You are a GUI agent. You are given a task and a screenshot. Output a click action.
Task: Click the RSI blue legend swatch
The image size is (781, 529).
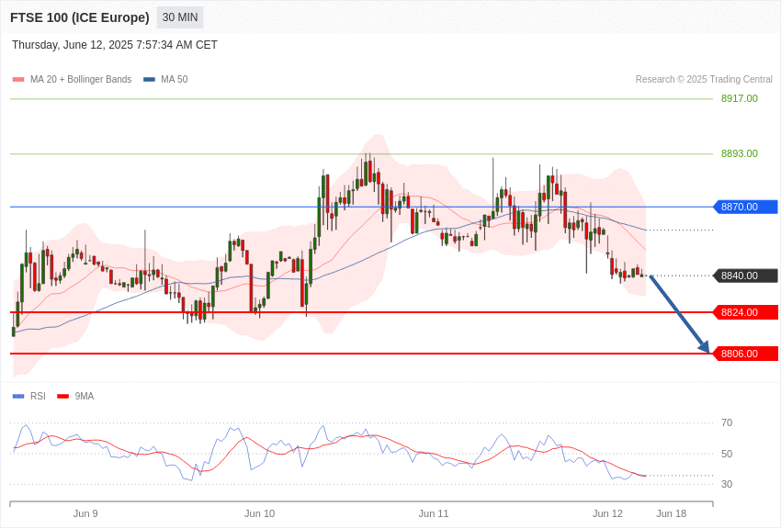point(18,396)
